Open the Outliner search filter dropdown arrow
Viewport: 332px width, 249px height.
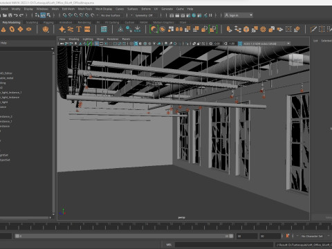coord(53,49)
